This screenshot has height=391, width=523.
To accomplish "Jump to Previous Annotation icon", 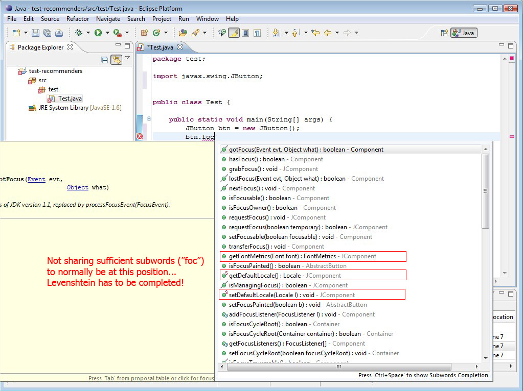I will [296, 33].
